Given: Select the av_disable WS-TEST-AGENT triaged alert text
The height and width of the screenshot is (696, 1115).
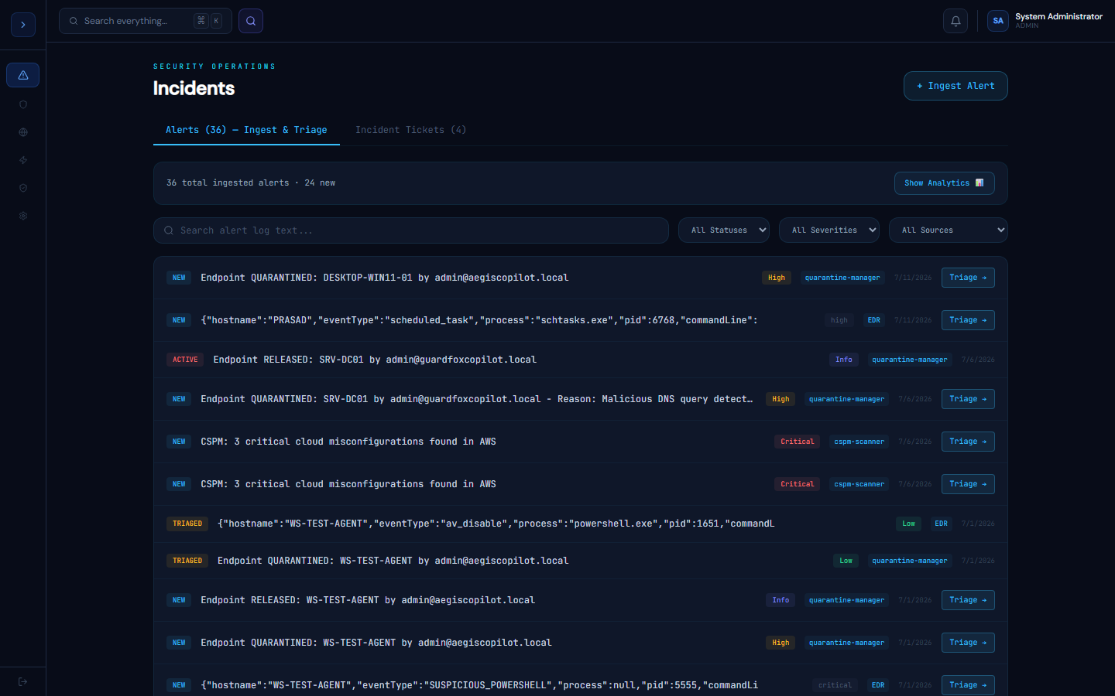Looking at the screenshot, I should (496, 524).
